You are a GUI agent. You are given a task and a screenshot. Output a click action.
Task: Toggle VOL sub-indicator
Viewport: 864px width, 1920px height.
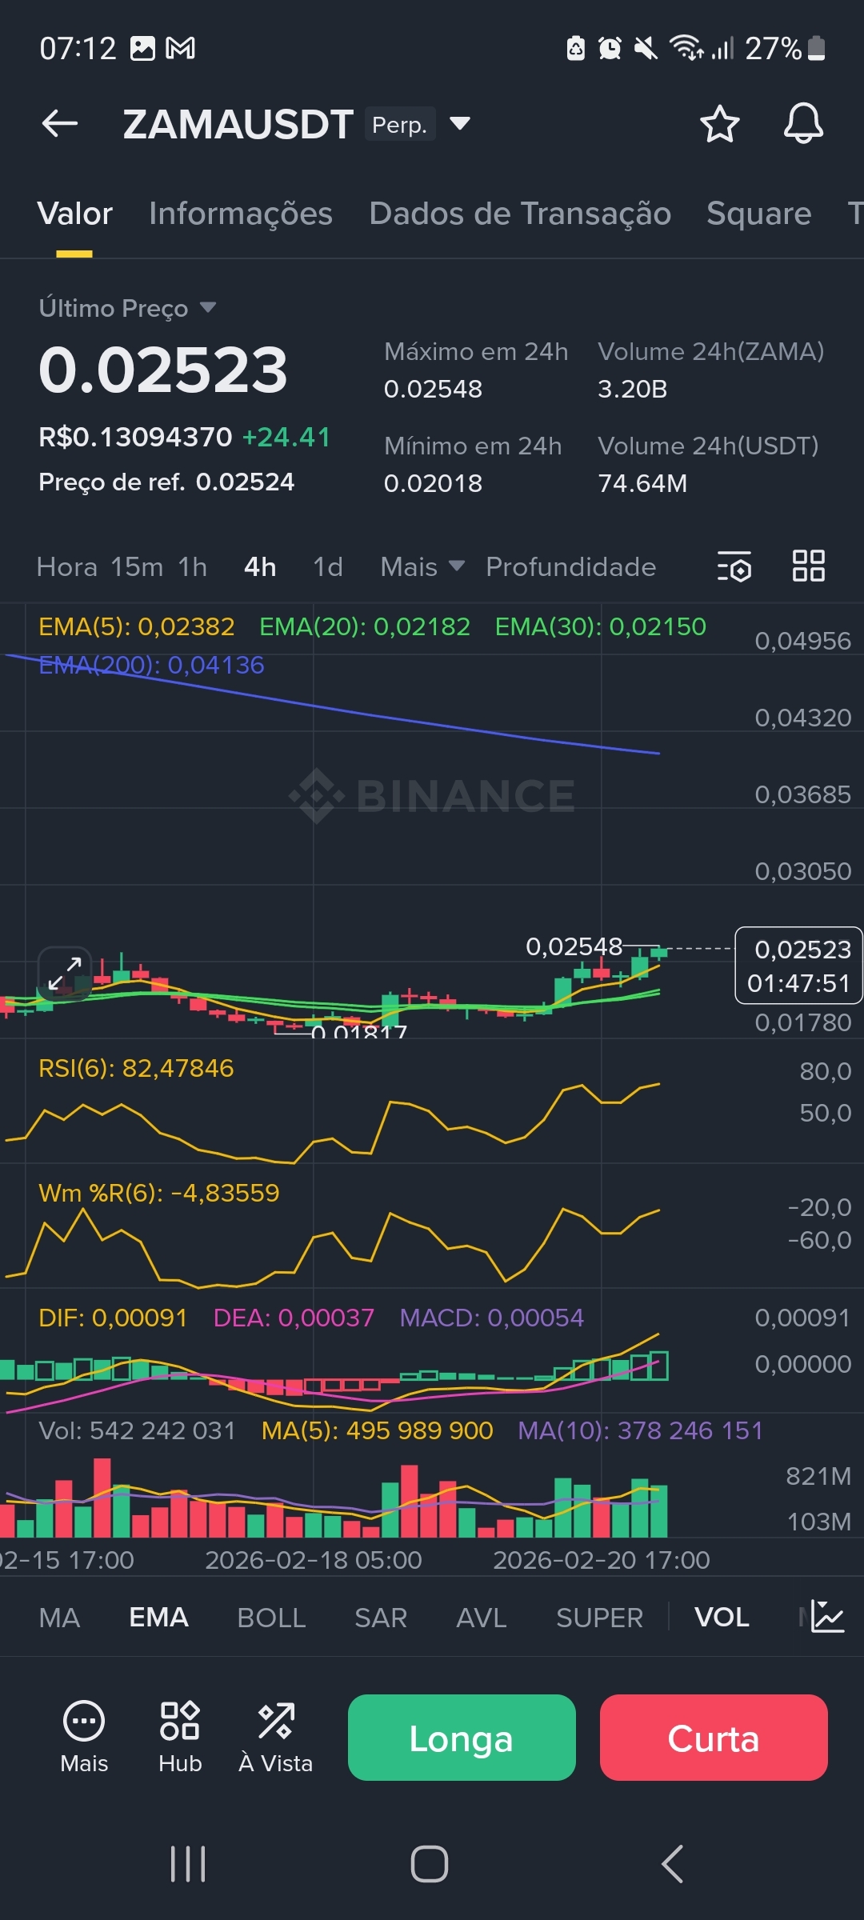tap(722, 1617)
